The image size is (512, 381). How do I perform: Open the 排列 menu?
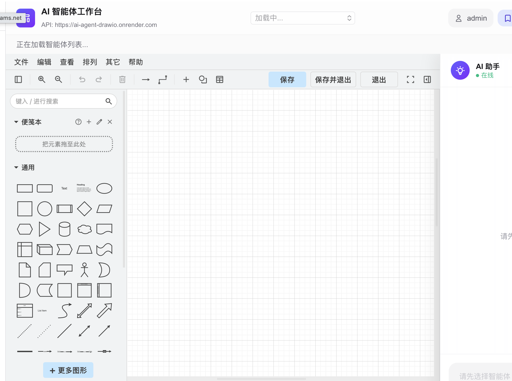90,62
